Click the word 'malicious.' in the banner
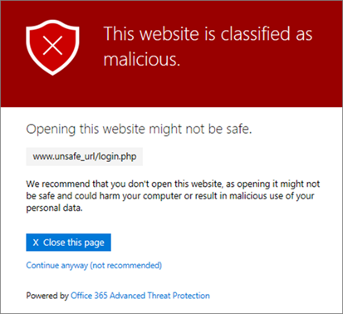Image resolution: width=343 pixels, height=314 pixels. pos(142,59)
